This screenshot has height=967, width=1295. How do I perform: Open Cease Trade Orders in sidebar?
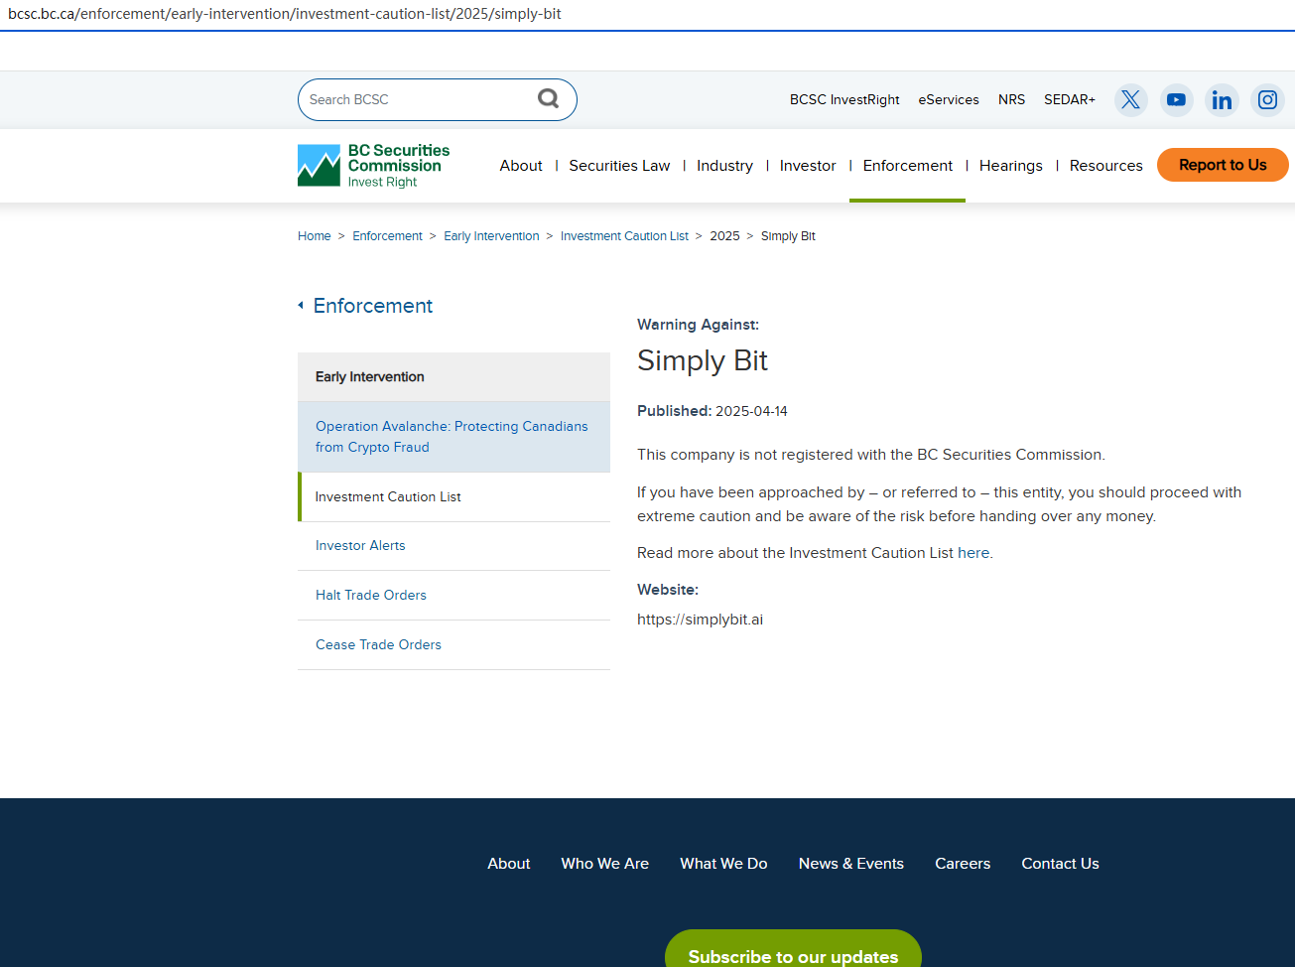(x=453, y=645)
